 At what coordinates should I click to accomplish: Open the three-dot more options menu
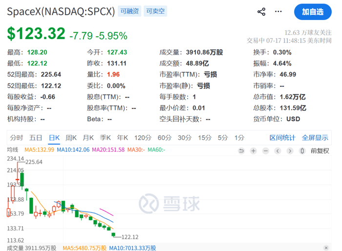pyautogui.click(x=278, y=12)
